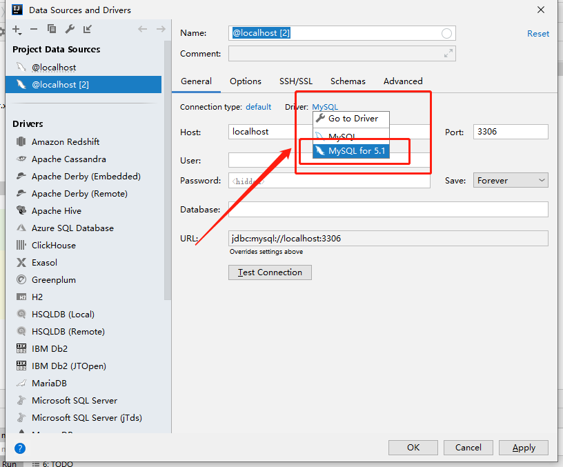Click the drivers list vertical scrollbar

168,170
